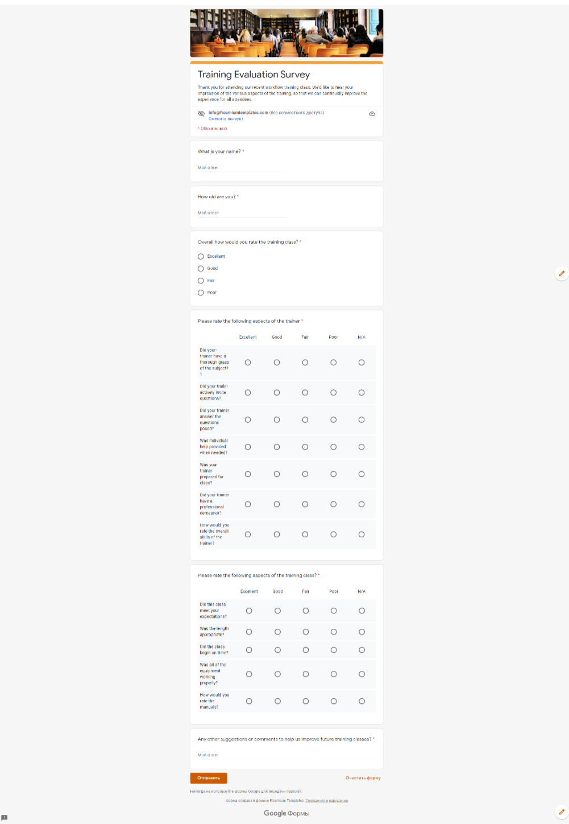This screenshot has height=824, width=569.
Task: Select N/A for 'Was individual help provided when needed?'
Action: pyautogui.click(x=362, y=447)
